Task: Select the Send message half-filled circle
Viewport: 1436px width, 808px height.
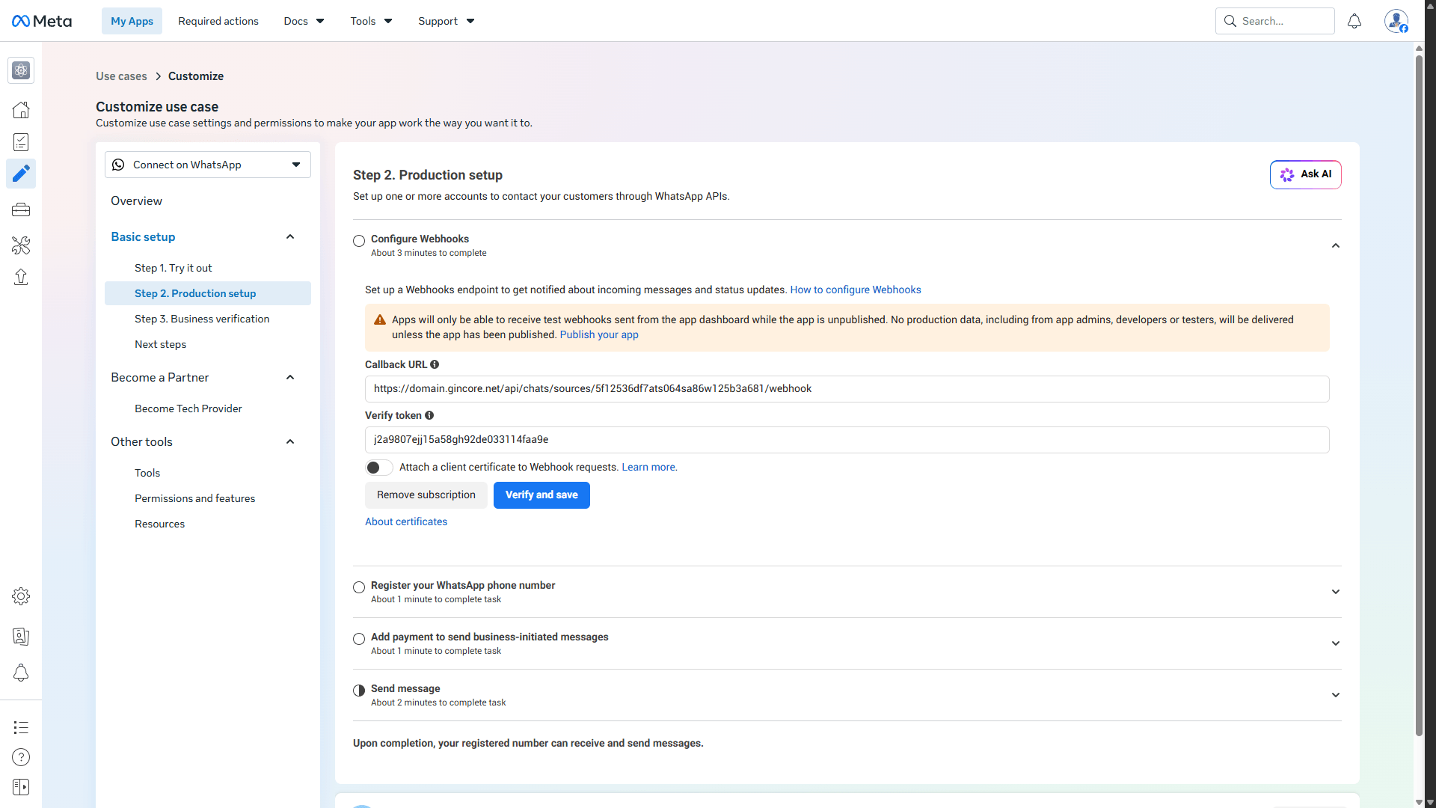Action: coord(359,691)
